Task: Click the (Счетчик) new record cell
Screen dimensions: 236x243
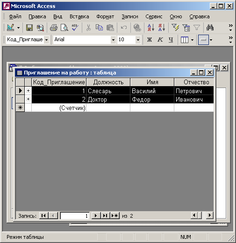Action: click(59, 108)
